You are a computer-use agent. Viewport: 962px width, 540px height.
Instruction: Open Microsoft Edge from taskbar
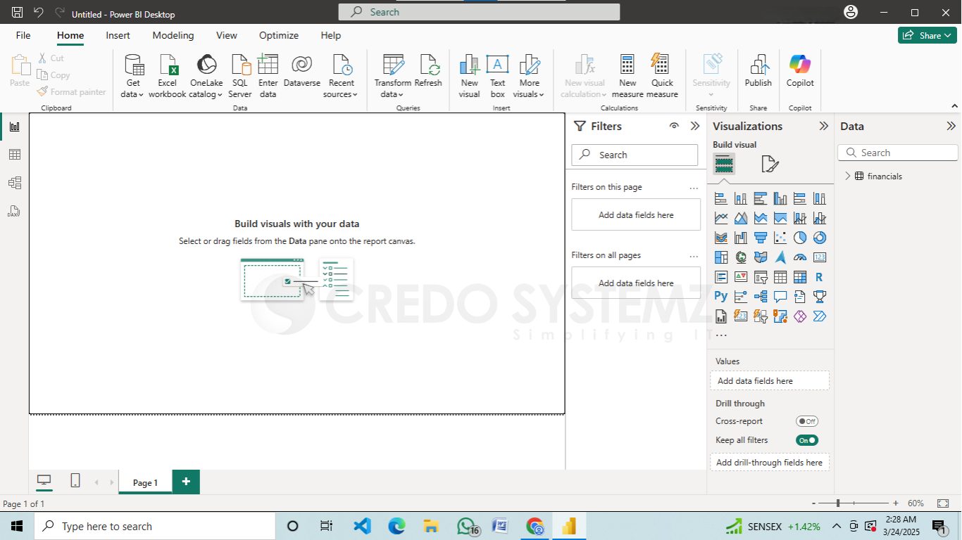(x=396, y=526)
